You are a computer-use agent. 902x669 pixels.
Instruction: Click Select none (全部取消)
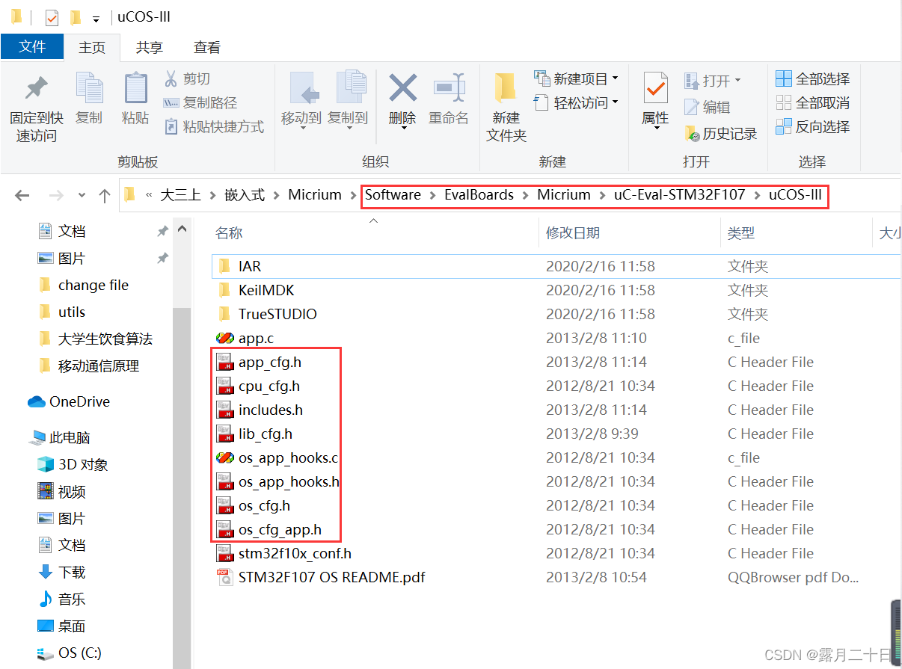813,102
